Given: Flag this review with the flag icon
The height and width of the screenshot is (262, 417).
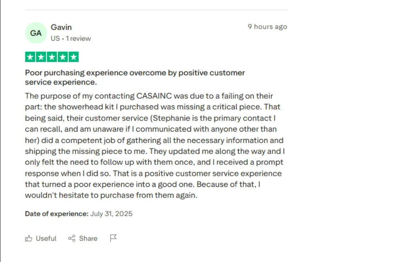Looking at the screenshot, I should pos(113,238).
